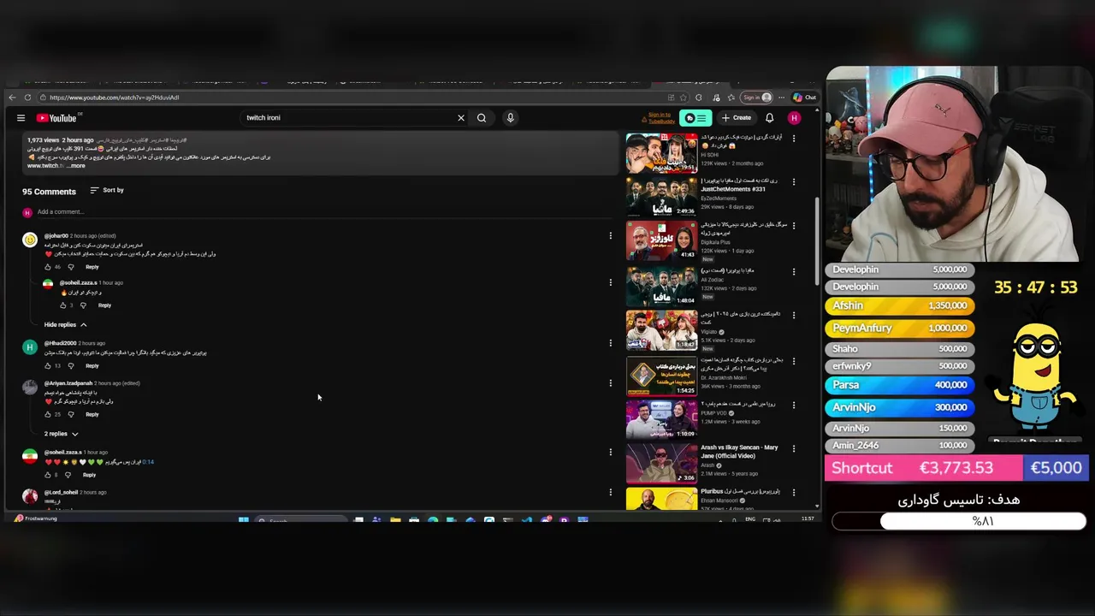Click the '95 Comments' heading text

coord(49,192)
